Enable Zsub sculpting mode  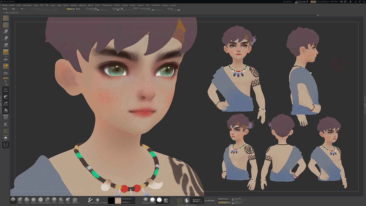78,9
